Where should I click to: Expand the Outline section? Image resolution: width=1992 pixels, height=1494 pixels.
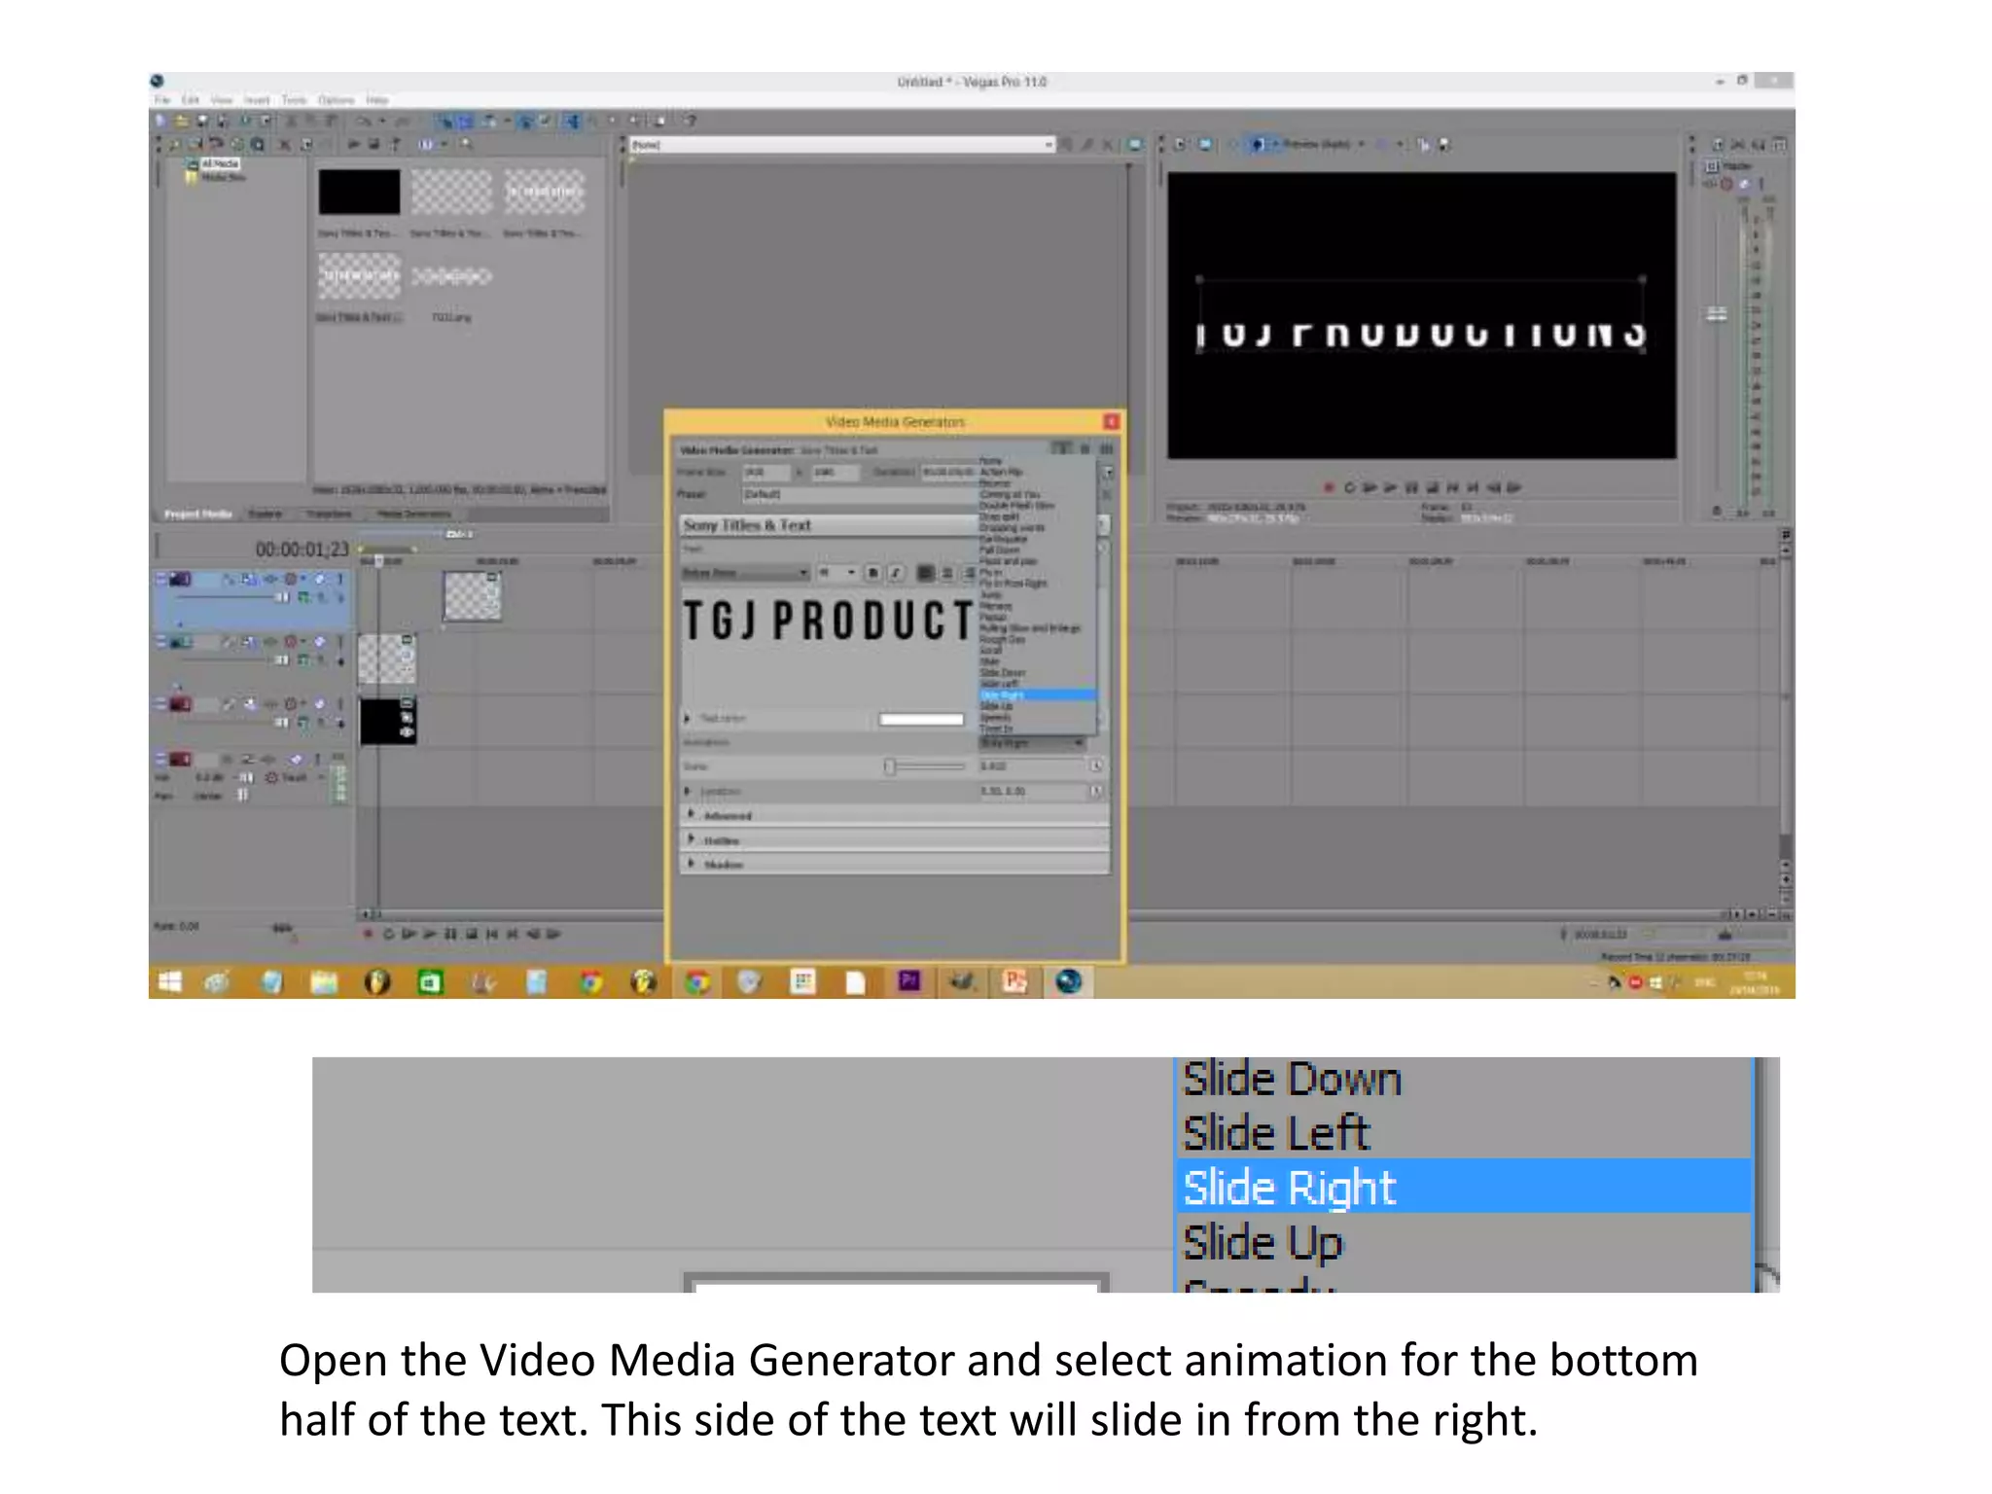tap(692, 839)
